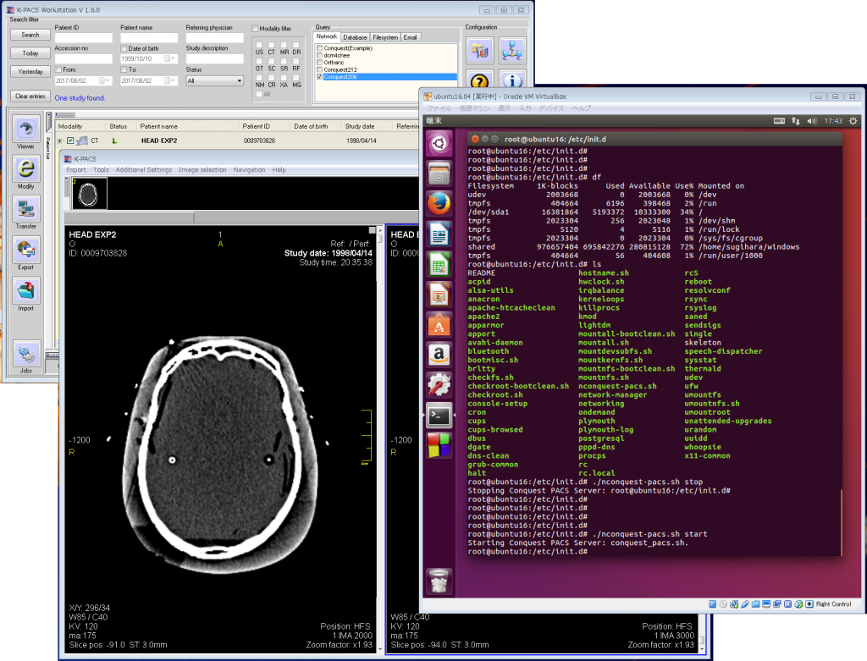
Task: Expand the HEAD EXP2 study tree row
Action: click(60, 141)
